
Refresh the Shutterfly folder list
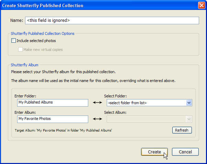point(182,130)
